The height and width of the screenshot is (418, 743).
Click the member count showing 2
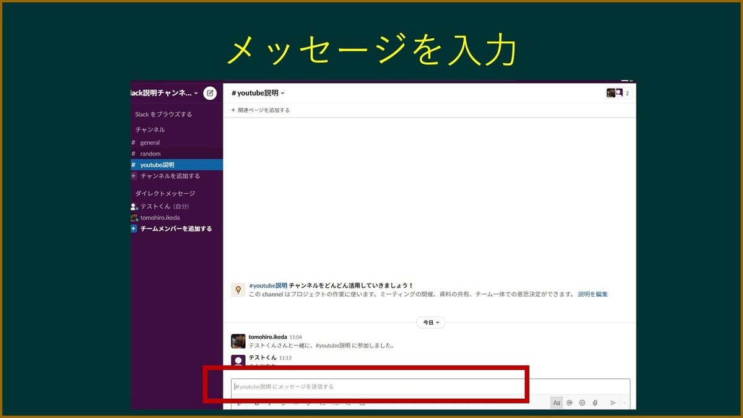point(627,92)
